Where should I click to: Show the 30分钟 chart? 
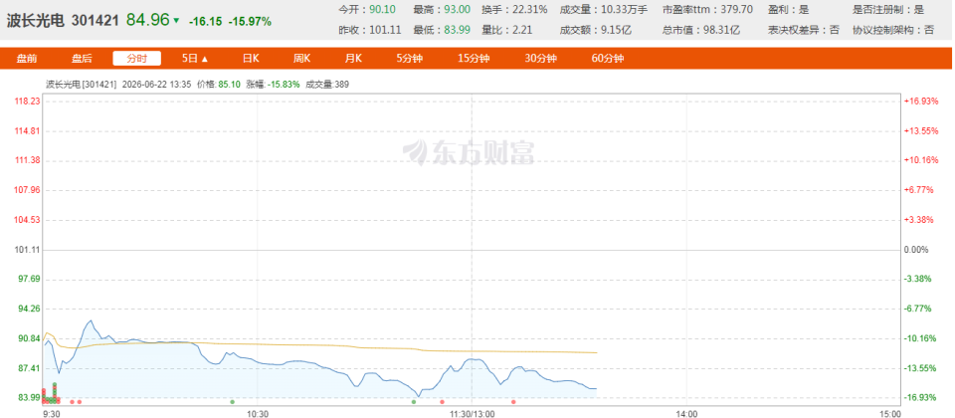(541, 59)
